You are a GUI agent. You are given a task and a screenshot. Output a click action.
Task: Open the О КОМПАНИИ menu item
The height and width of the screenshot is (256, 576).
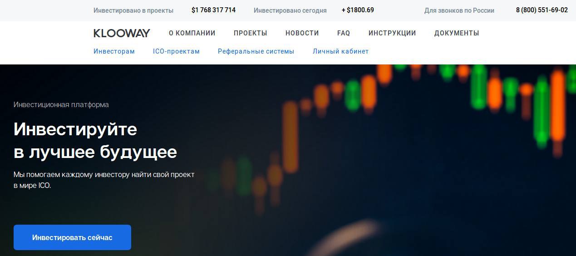click(x=192, y=33)
